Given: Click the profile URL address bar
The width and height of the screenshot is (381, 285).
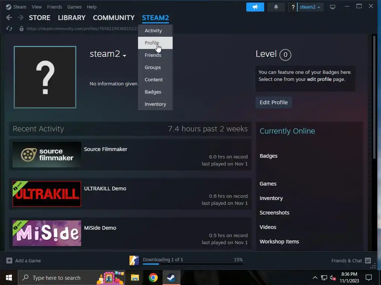Looking at the screenshot, I should 83,29.
